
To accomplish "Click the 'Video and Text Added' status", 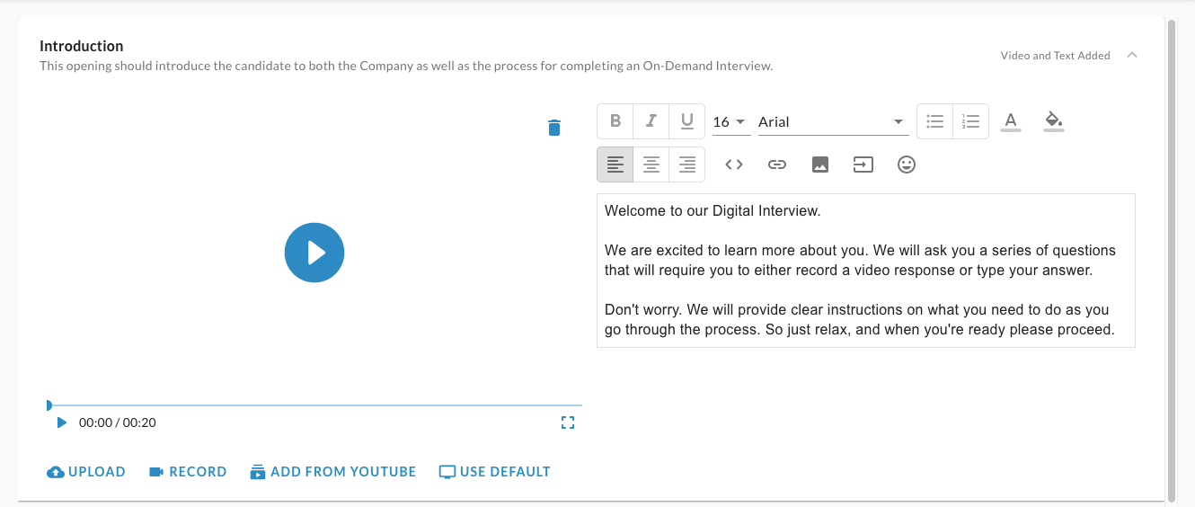I will click(1056, 56).
